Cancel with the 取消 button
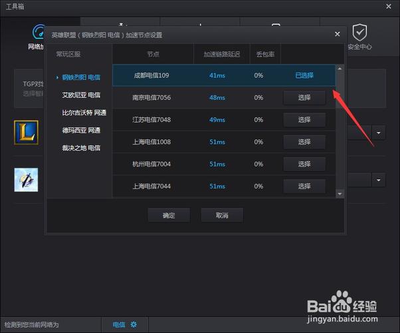 pos(222,215)
